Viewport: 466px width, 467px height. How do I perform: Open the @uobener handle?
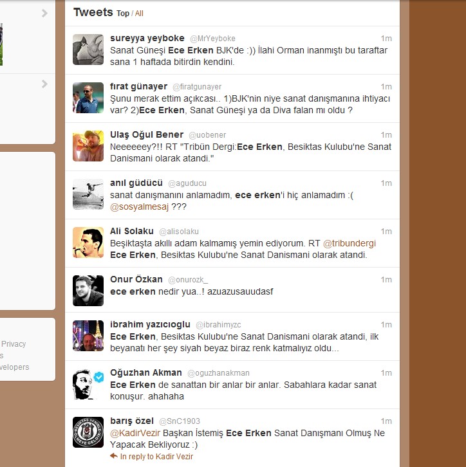(207, 135)
